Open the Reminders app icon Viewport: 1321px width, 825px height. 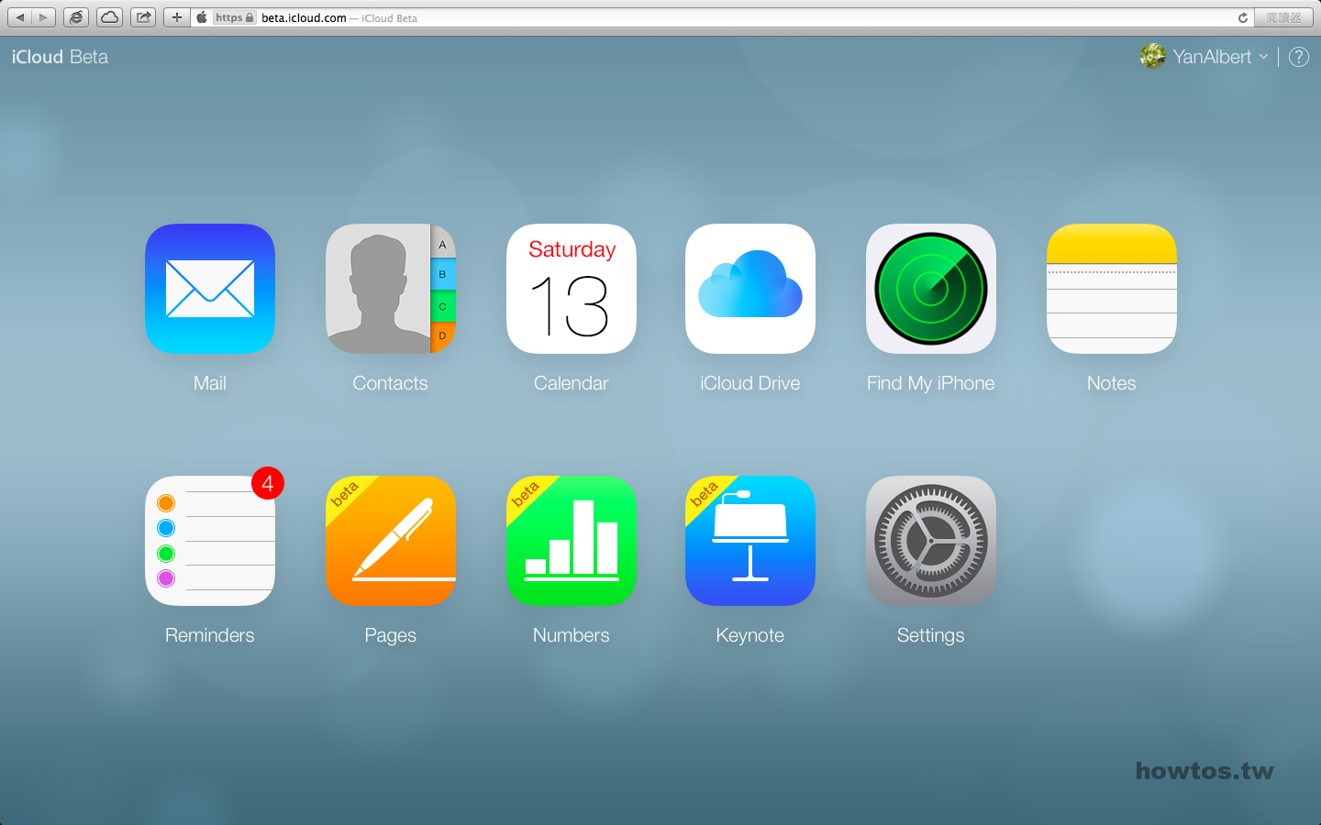tap(210, 541)
